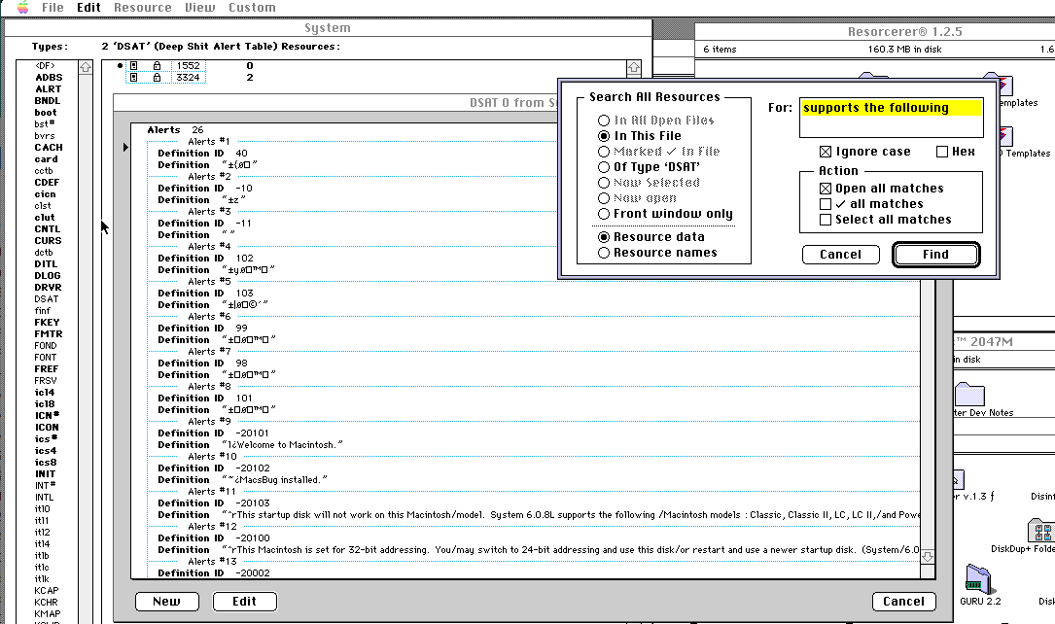Screen dimensions: 1055x624
Task: Select the DSAT resource type
Action: tap(47, 299)
